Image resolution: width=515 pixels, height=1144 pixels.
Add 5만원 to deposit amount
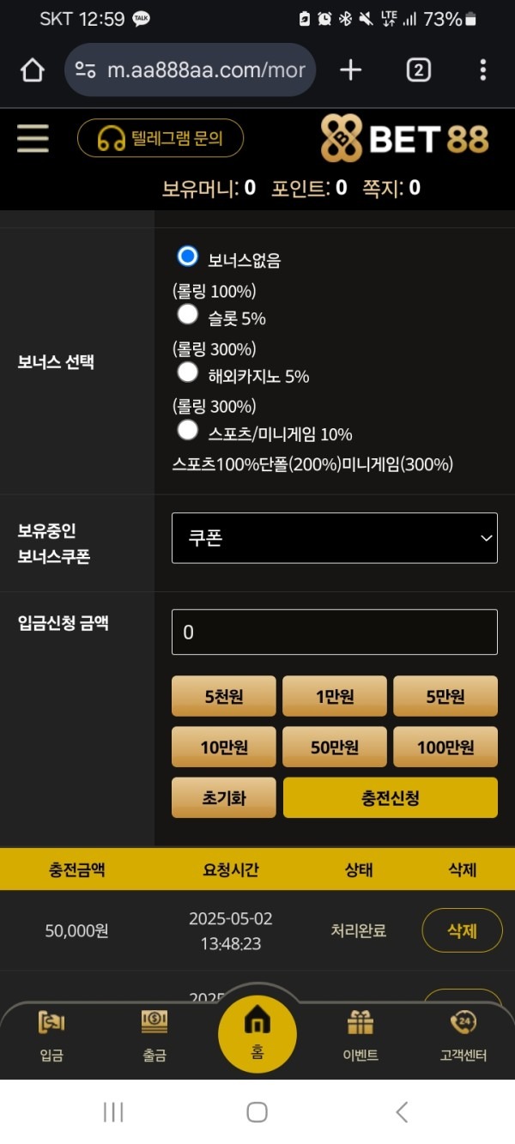tap(445, 696)
